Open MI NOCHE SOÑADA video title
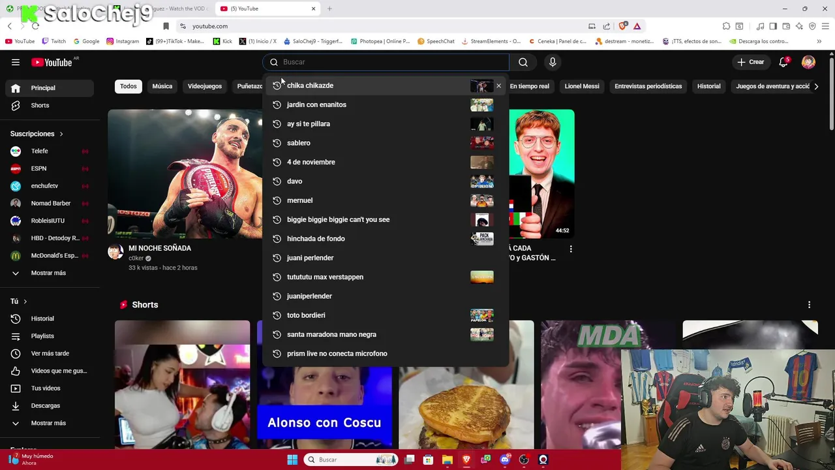Image resolution: width=835 pixels, height=470 pixels. [160, 248]
